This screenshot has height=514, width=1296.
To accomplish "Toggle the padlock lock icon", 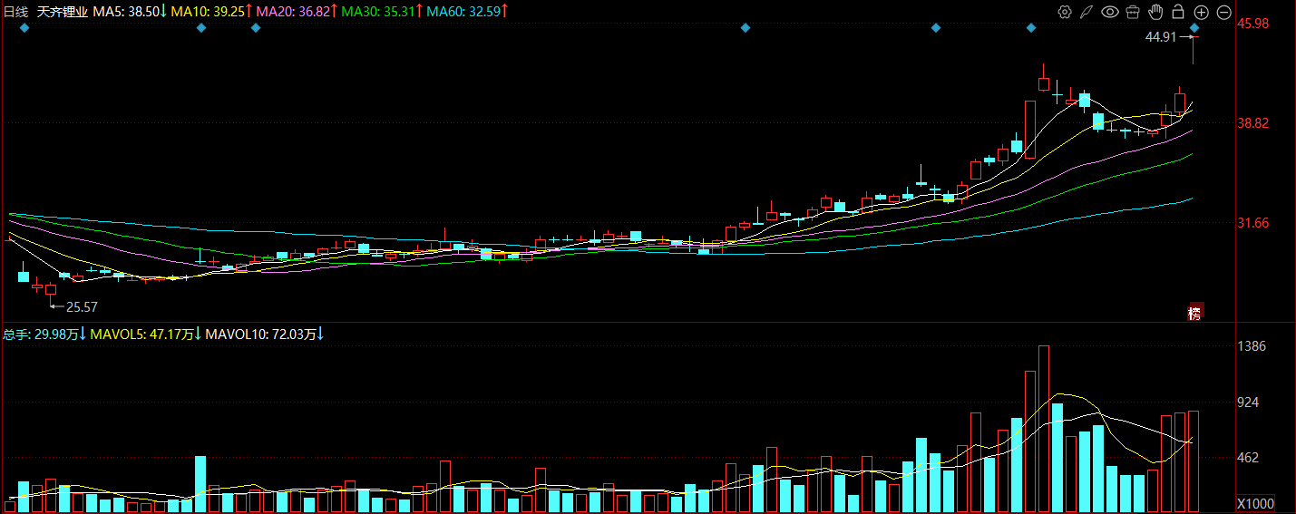I will pyautogui.click(x=1178, y=12).
